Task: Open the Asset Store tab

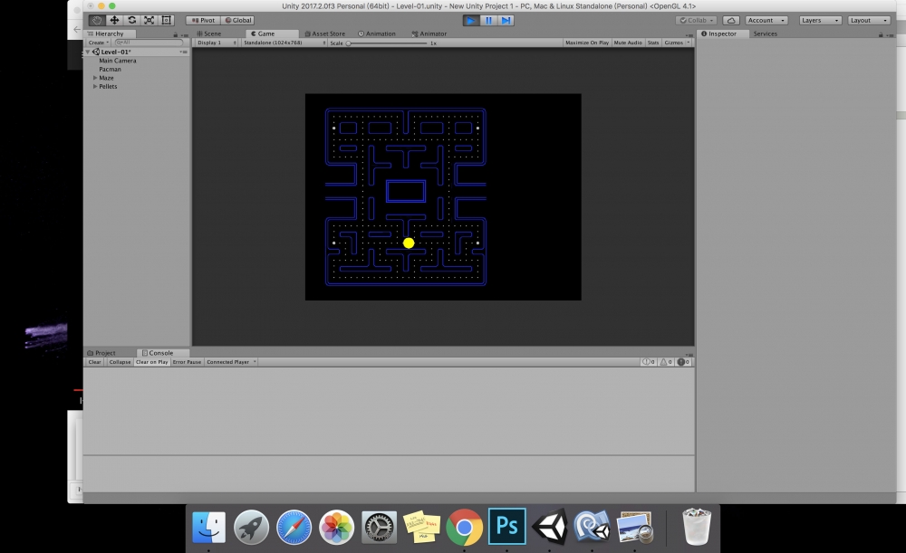Action: click(324, 33)
